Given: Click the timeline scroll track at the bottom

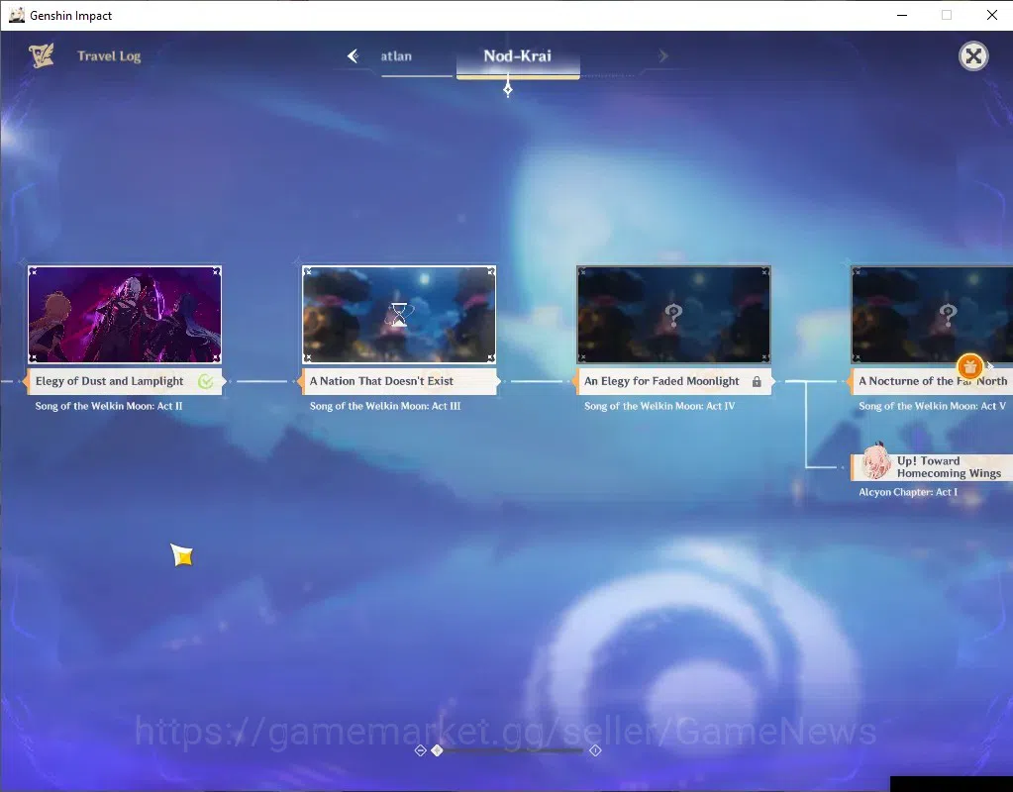Looking at the screenshot, I should (x=511, y=750).
